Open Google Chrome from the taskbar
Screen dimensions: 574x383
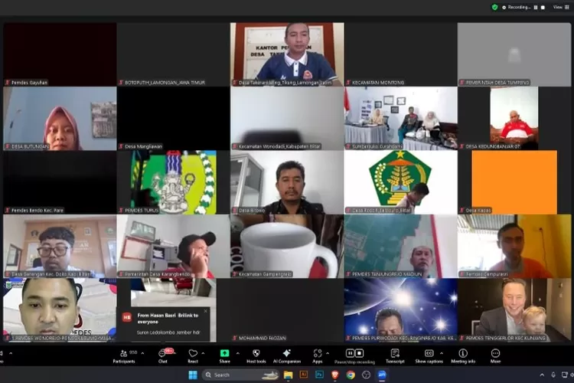[351, 375]
